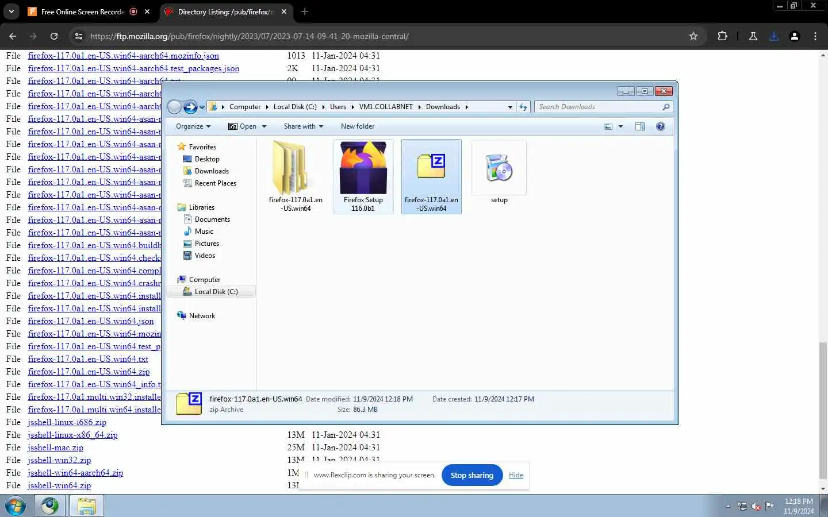The width and height of the screenshot is (828, 517).
Task: Expand the arrow after Downloads breadcrumb
Action: pos(466,107)
